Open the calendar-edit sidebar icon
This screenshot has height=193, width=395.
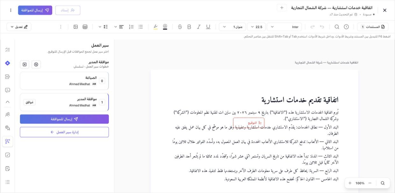(x=8, y=168)
